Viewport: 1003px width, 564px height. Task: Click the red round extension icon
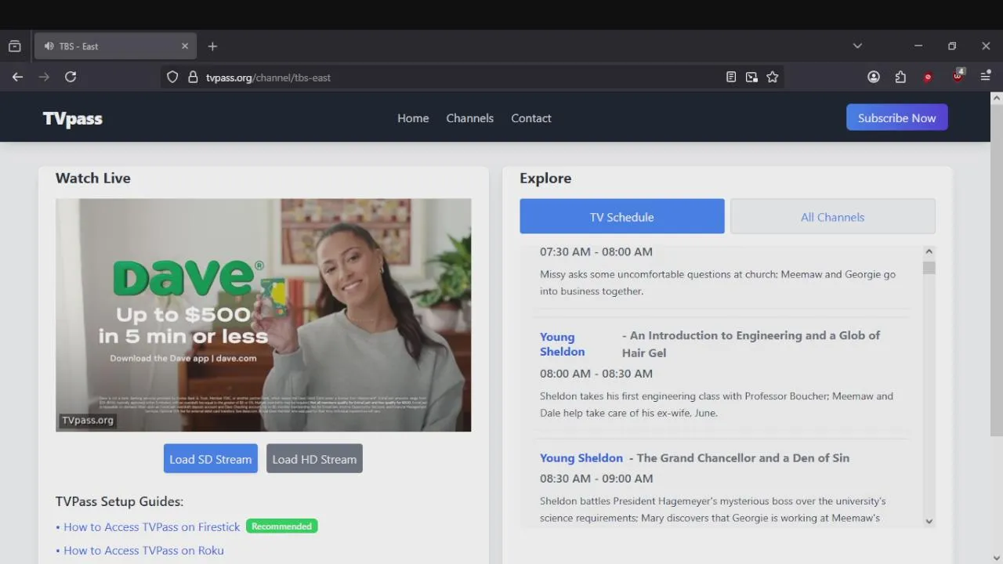928,77
